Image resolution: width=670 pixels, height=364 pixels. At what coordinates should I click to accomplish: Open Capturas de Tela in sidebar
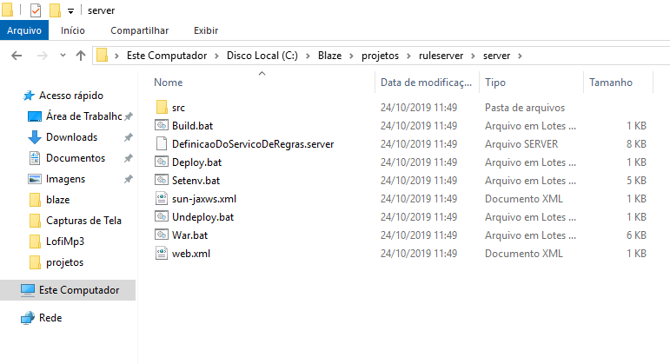click(x=83, y=221)
